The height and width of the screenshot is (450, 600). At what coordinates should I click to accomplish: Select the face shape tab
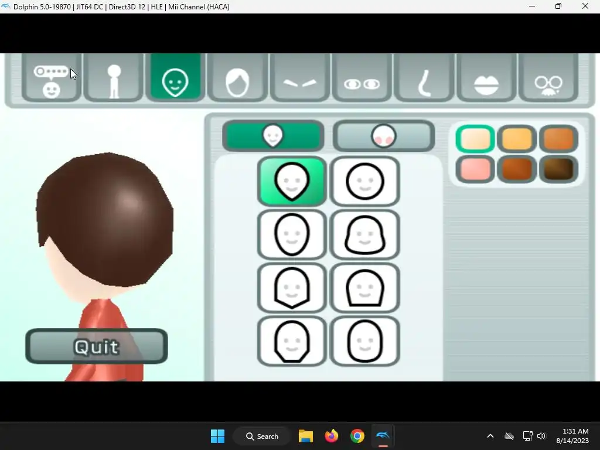click(x=175, y=78)
